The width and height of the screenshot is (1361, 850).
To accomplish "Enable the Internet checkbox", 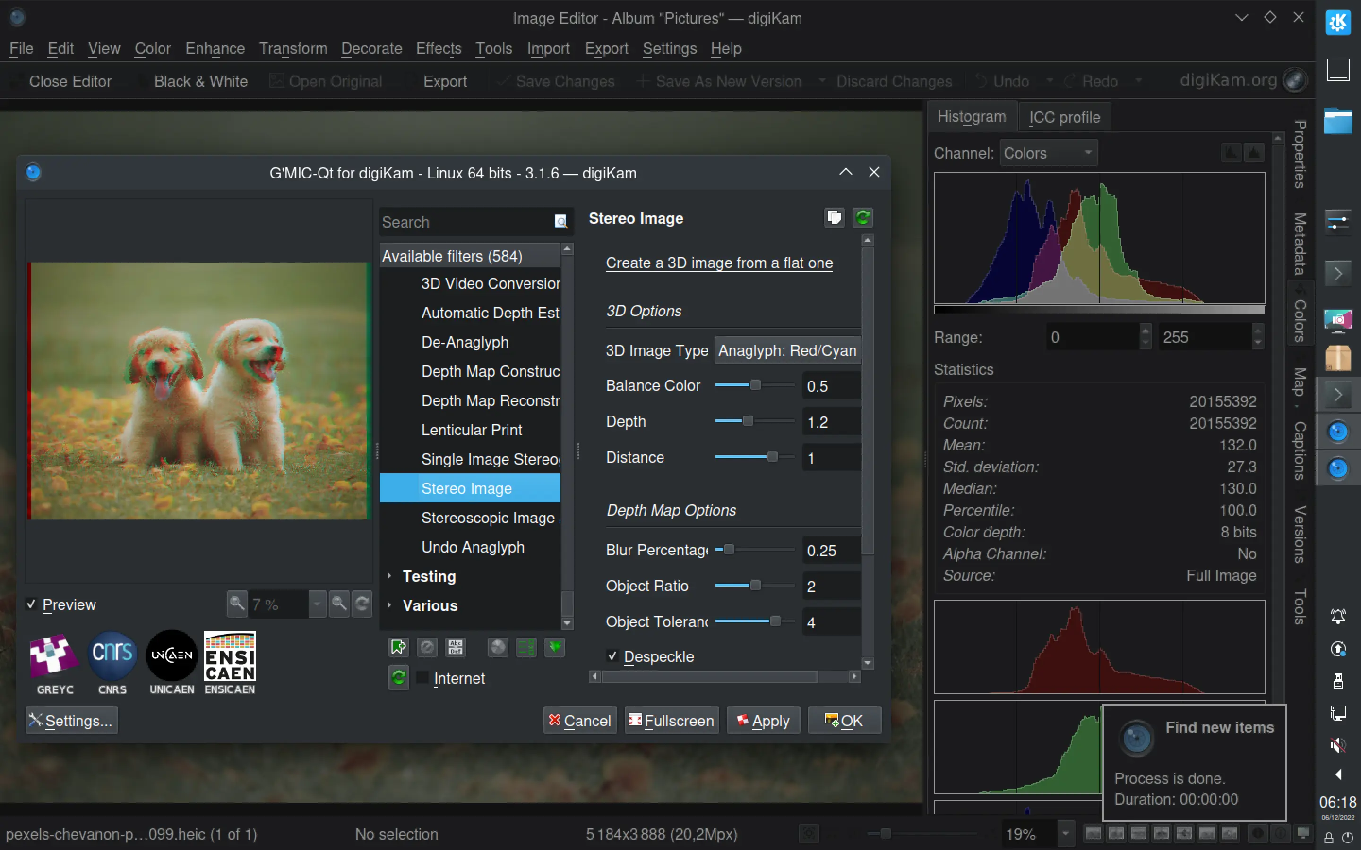I will point(422,678).
